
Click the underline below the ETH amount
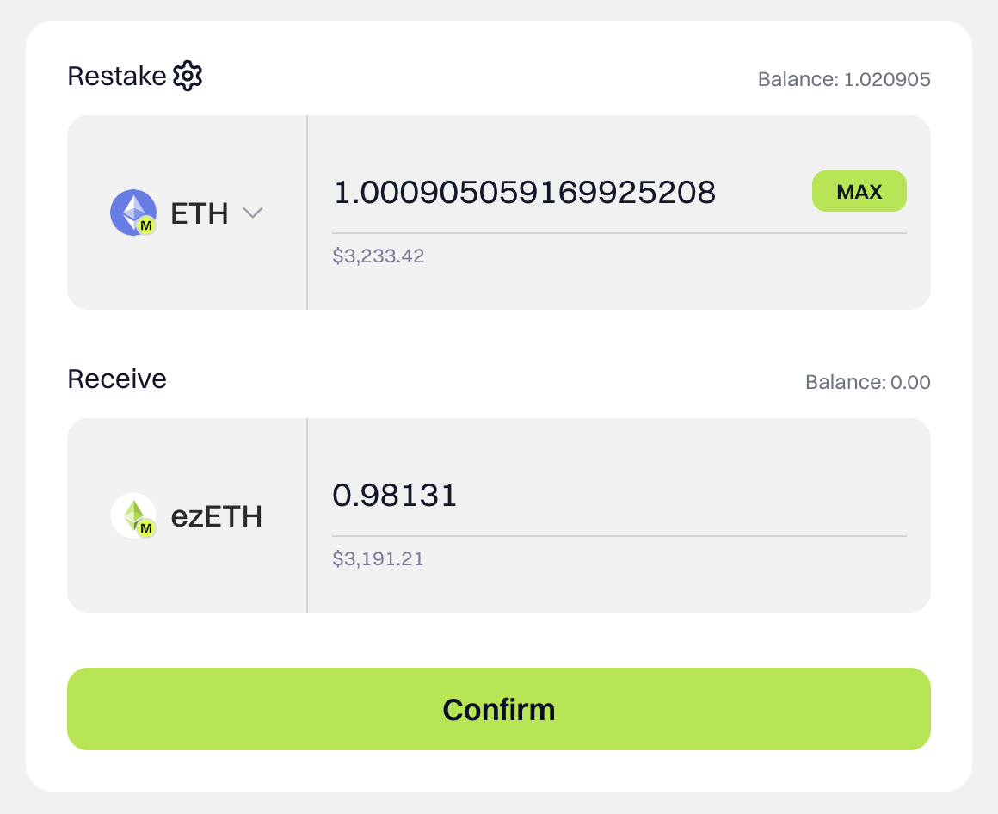coord(619,233)
